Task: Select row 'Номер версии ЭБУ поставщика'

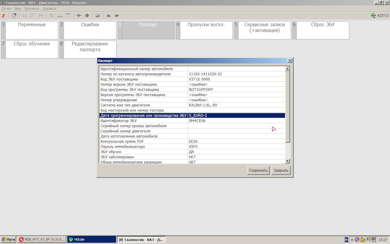Action: 192,85
